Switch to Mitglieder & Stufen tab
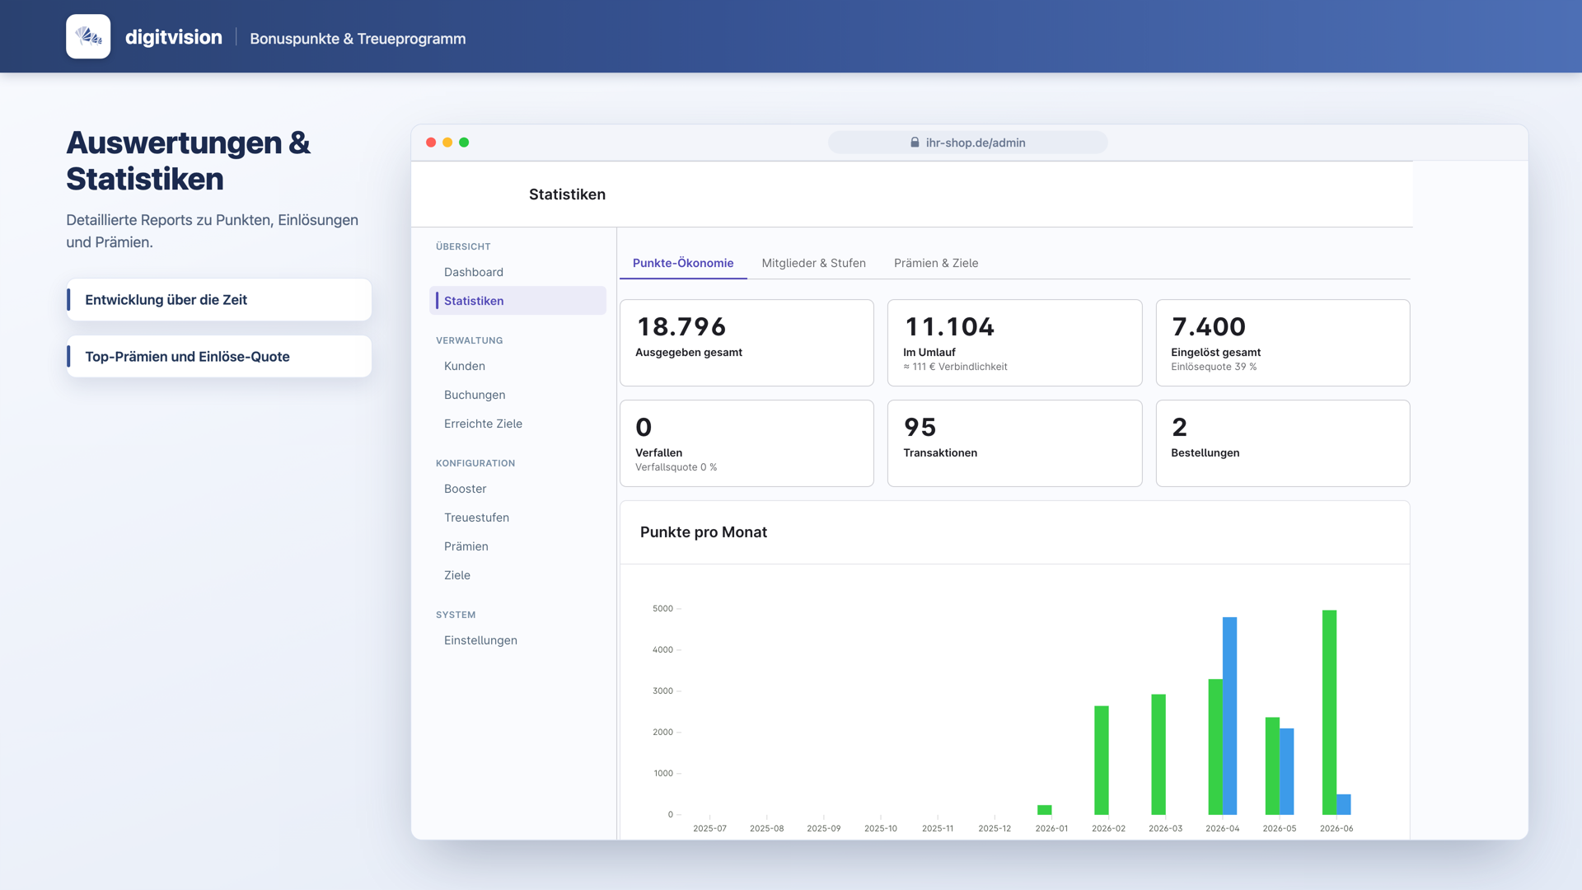The height and width of the screenshot is (890, 1582). click(813, 263)
